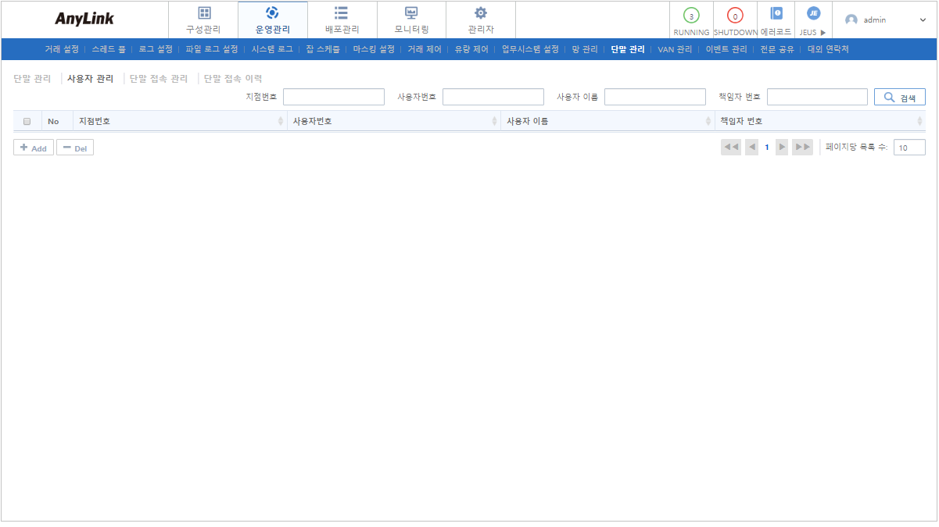Toggle the select-all checkbox in the table header
This screenshot has height=527, width=939.
pyautogui.click(x=26, y=120)
